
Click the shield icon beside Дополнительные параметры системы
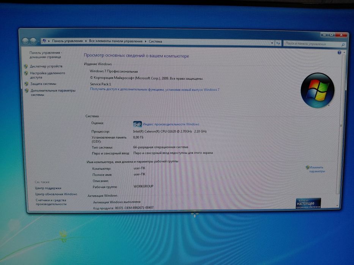coord(27,90)
